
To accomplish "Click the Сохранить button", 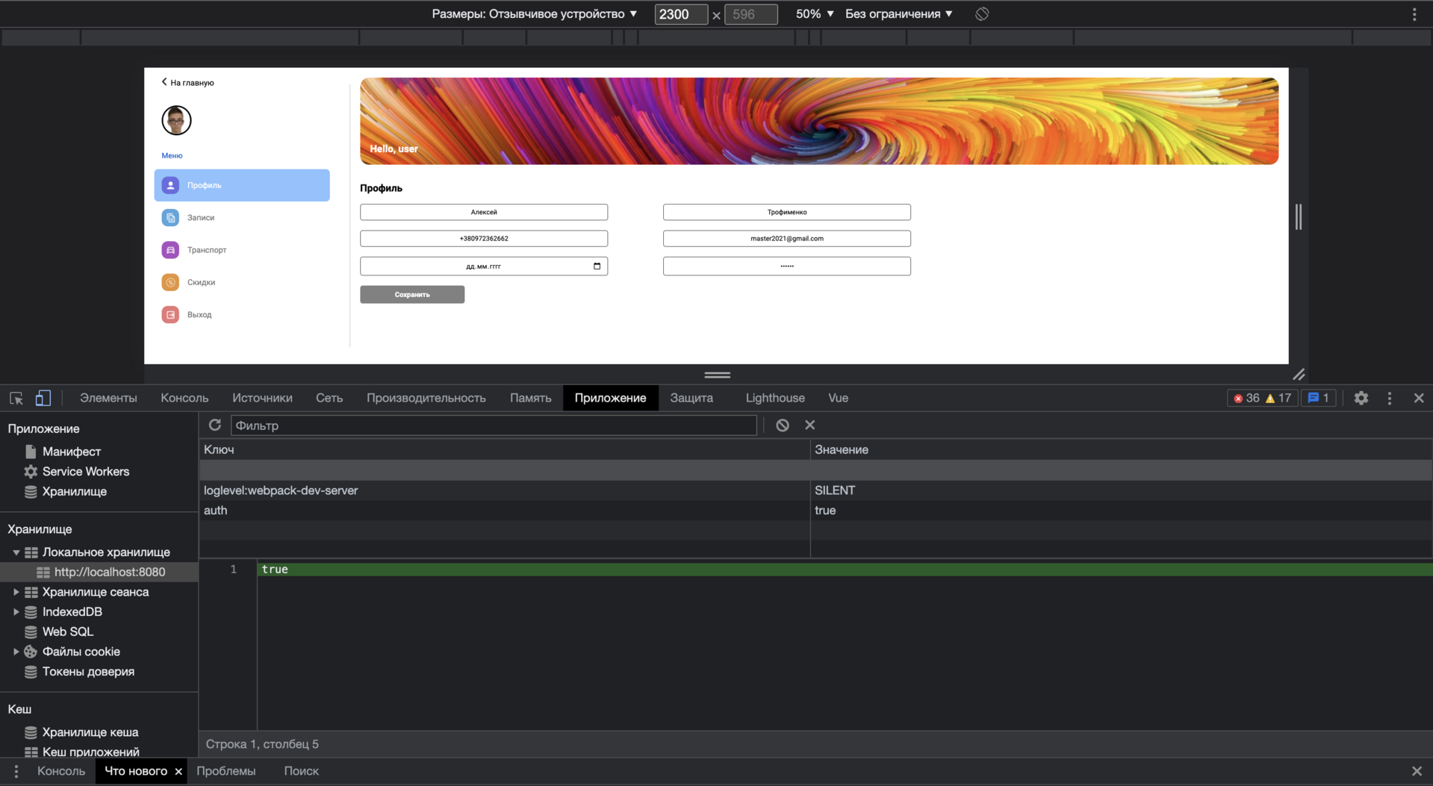I will tap(412, 295).
